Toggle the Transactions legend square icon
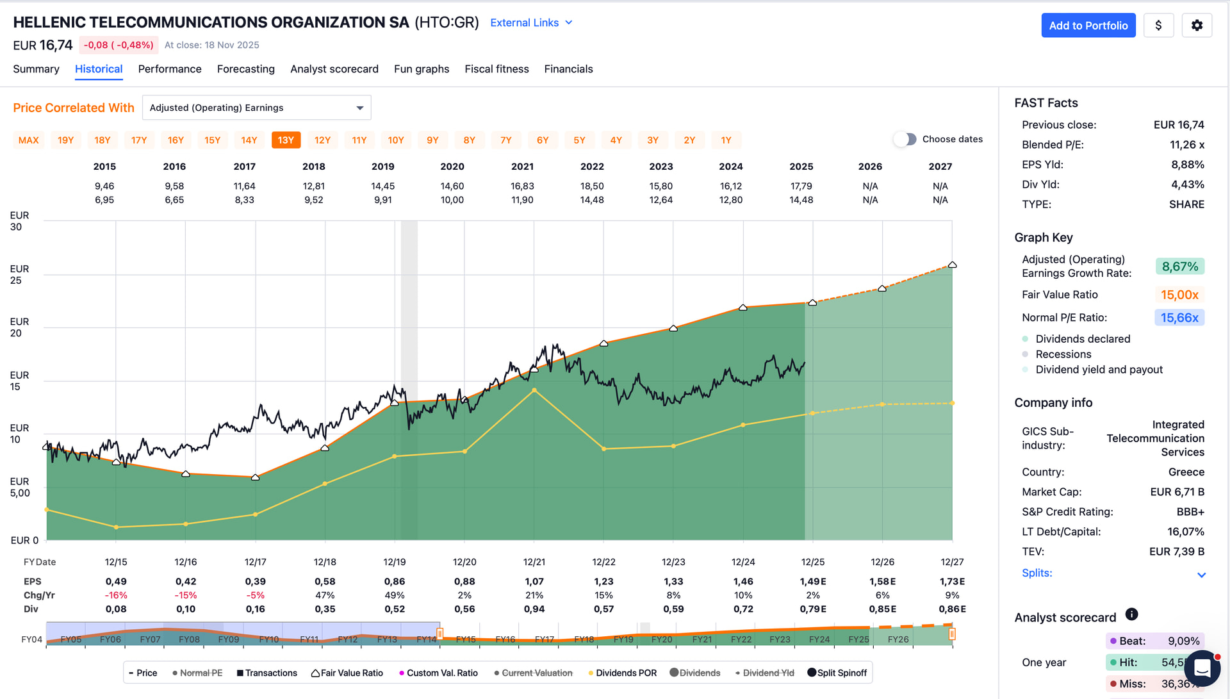 (240, 673)
